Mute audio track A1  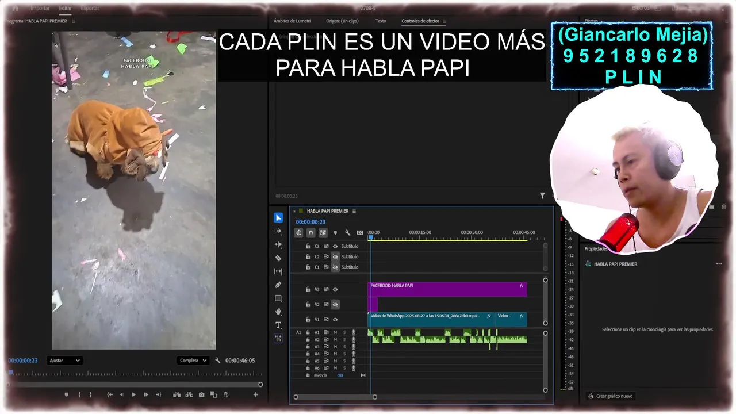[x=335, y=332]
